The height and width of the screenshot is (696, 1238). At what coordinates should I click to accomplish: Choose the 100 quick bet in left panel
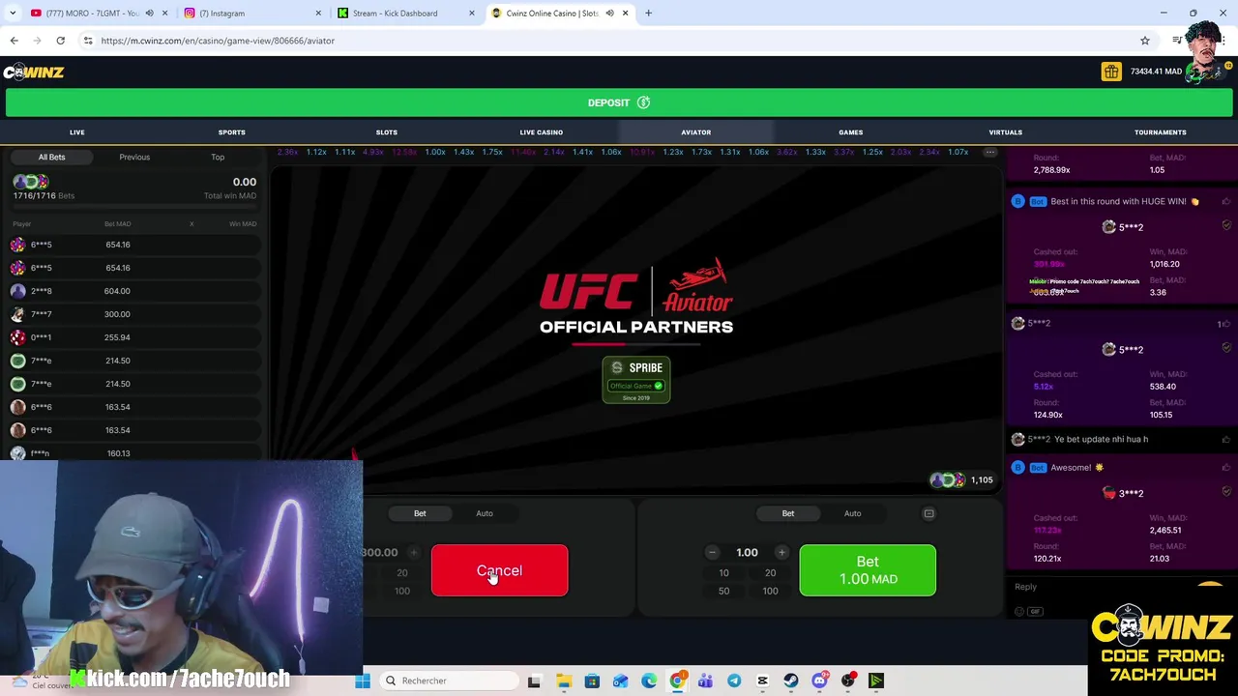tap(401, 591)
